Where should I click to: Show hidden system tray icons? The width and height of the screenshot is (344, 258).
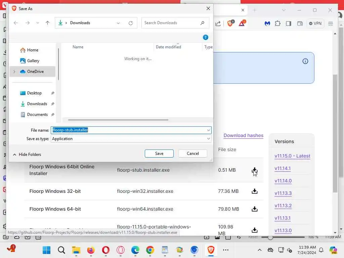point(260,250)
